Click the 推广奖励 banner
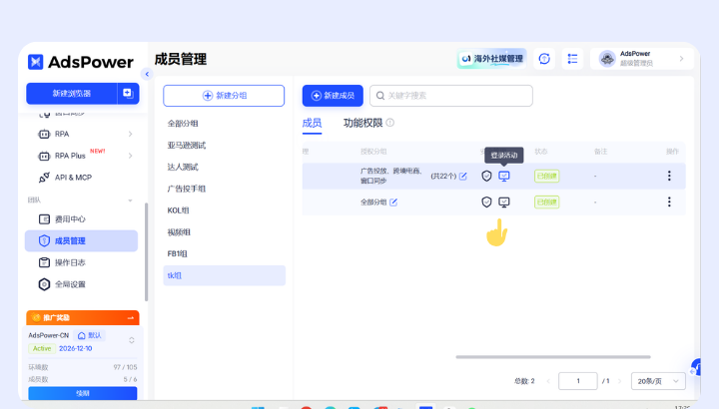The height and width of the screenshot is (409, 719). [x=83, y=317]
